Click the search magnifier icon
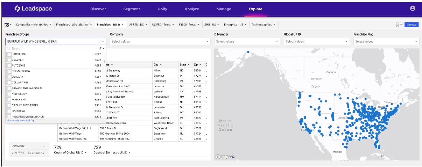This screenshot has height=167, width=422. [9, 48]
